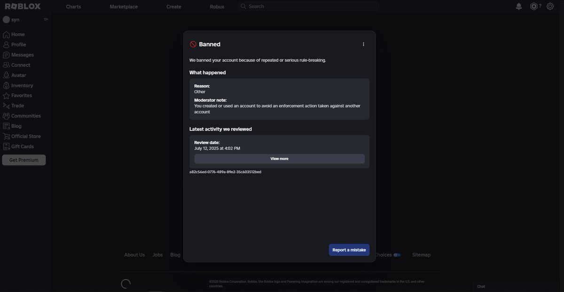Select Marketplace in the top navigation

[x=124, y=6]
